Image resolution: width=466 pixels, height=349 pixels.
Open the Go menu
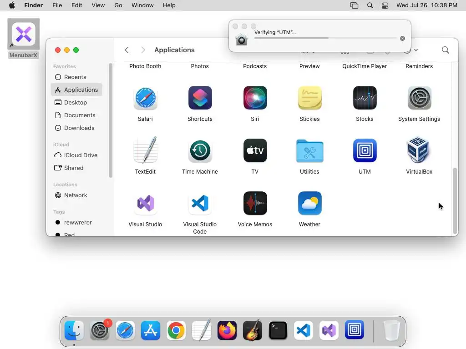(118, 5)
